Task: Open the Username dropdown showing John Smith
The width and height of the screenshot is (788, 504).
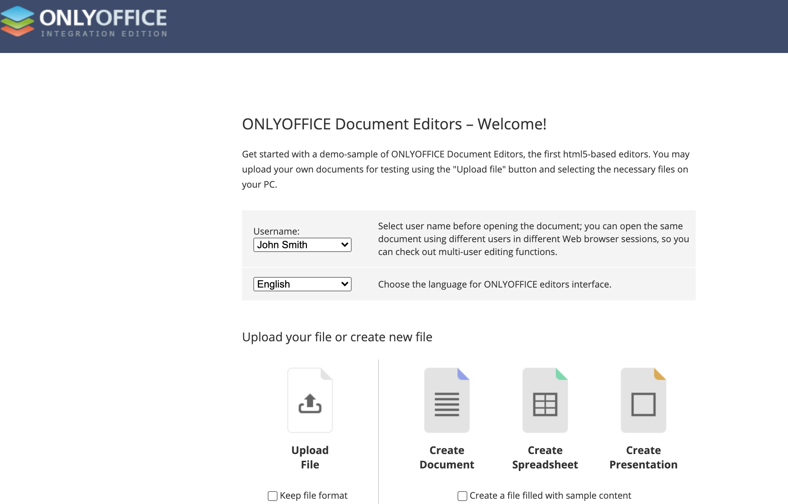Action: pos(302,245)
